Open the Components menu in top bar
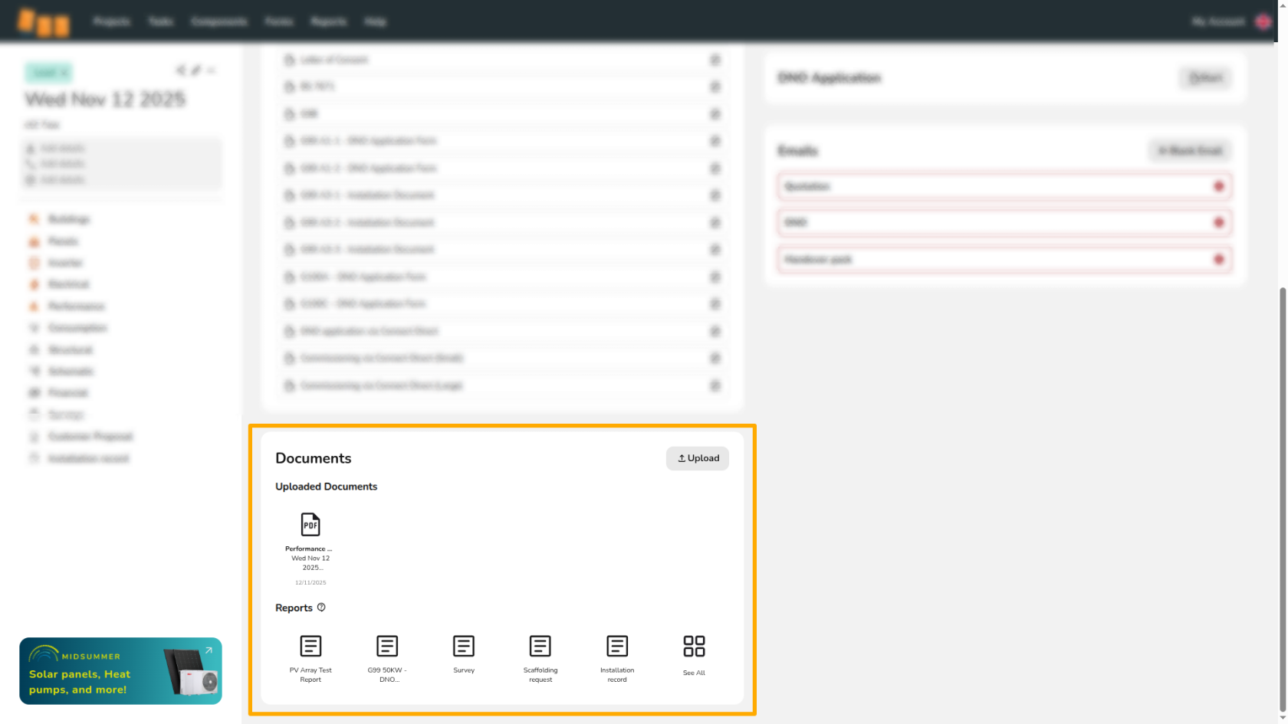 [x=219, y=21]
